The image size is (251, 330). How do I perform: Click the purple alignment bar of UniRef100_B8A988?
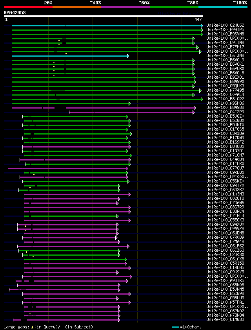(x=104, y=108)
